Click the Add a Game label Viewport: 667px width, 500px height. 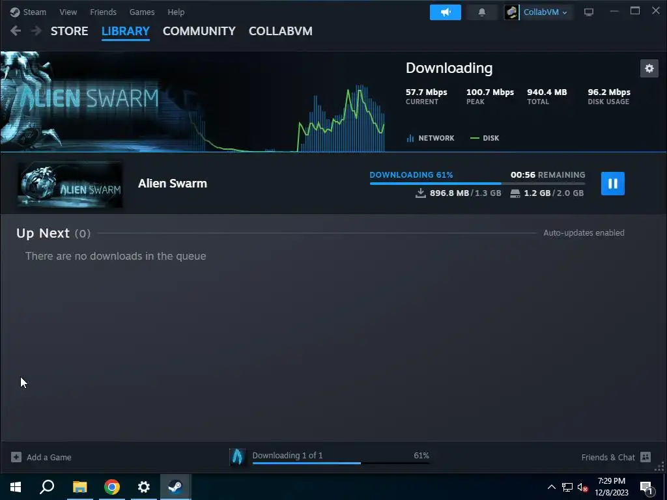click(49, 458)
